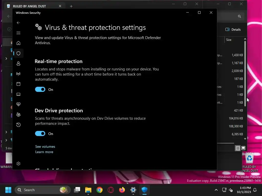Image resolution: width=262 pixels, height=196 pixels.
Task: Open the hamburger navigation menu
Action: click(18, 33)
